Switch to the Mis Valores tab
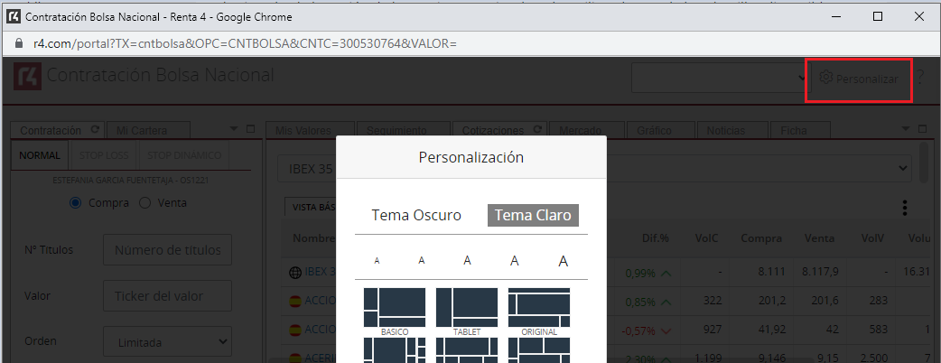941x363 pixels. click(311, 130)
